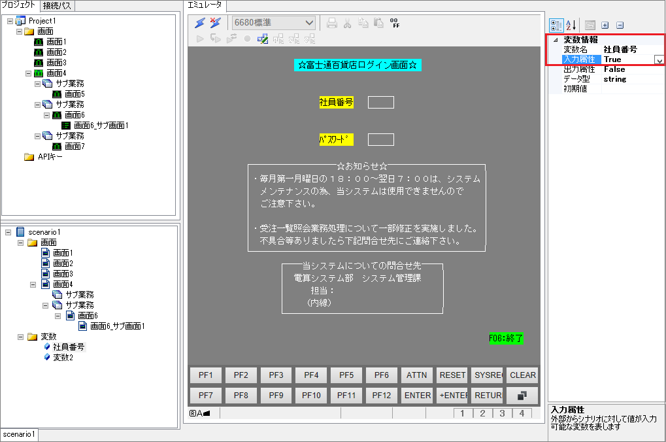Click the round record icon
This screenshot has width=666, height=442.
coord(247,39)
